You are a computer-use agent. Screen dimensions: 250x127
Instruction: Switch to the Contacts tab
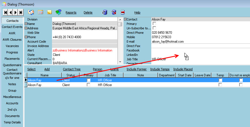(13, 21)
